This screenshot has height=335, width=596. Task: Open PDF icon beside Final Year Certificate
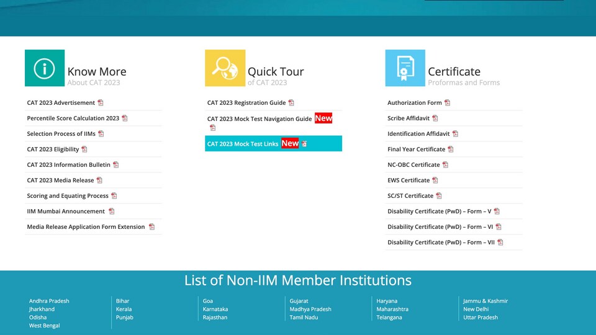(x=451, y=150)
